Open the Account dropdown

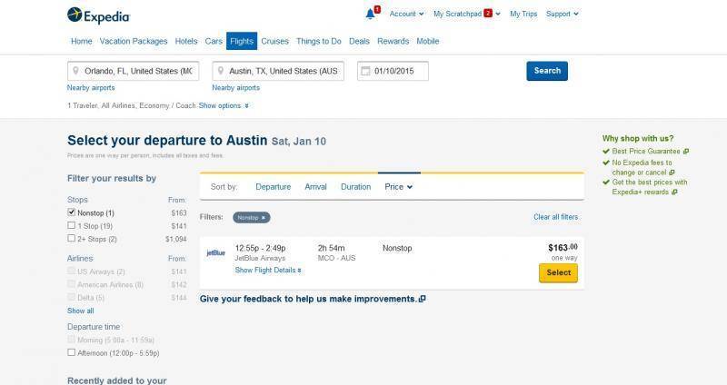[x=405, y=14]
